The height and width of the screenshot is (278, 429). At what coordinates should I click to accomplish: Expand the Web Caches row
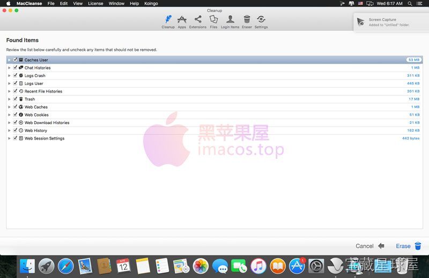9,107
